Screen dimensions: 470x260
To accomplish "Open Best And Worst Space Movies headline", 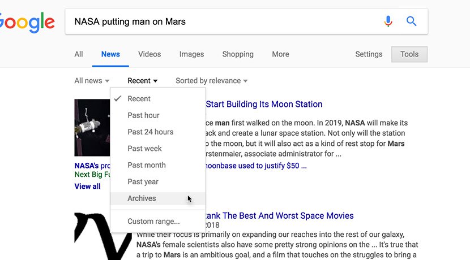I will [279, 216].
